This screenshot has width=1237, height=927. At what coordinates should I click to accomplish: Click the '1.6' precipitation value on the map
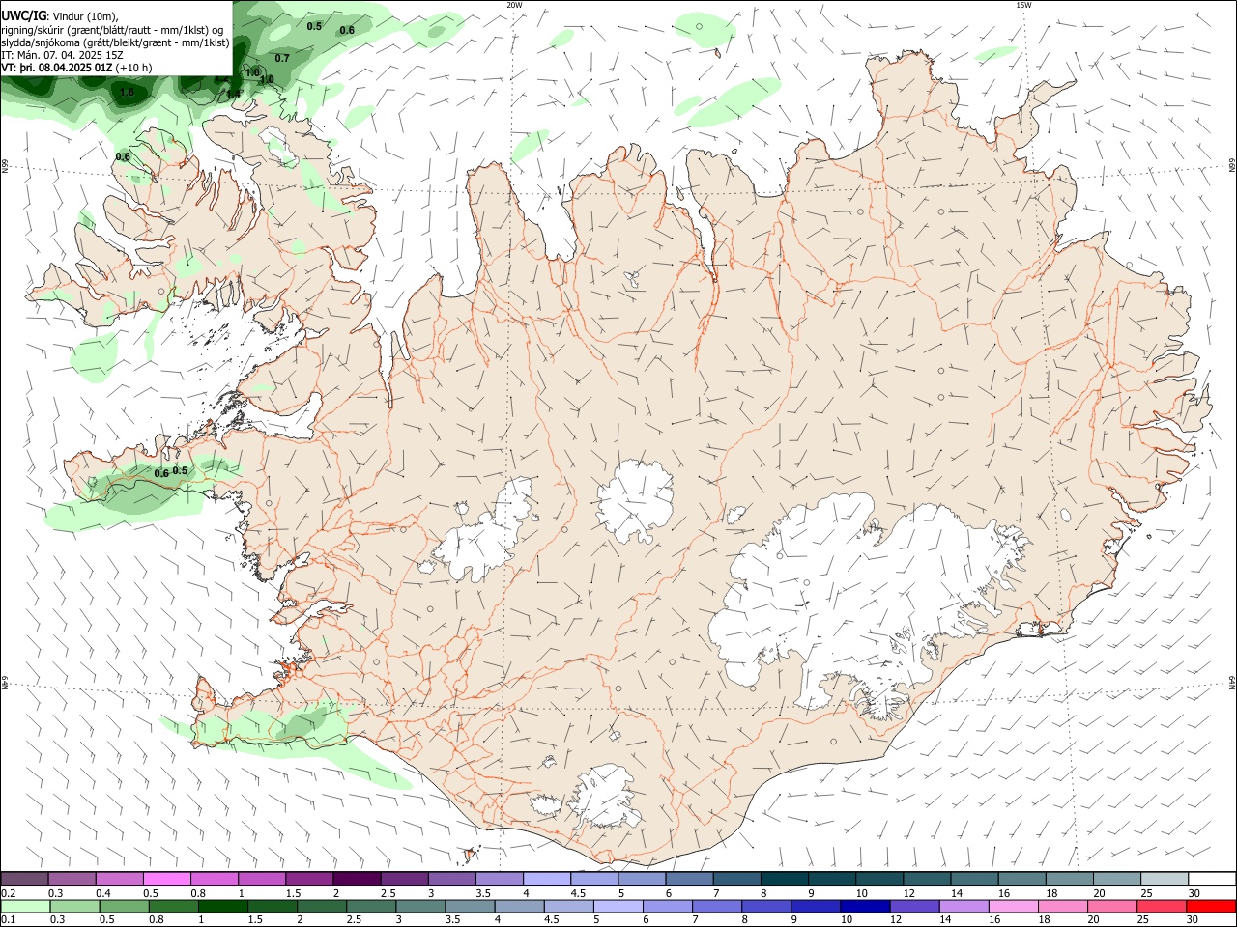point(127,93)
